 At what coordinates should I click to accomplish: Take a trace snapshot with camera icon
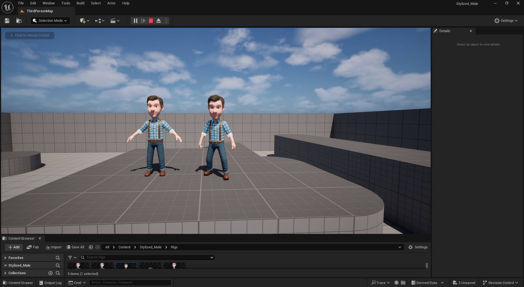[x=403, y=283]
